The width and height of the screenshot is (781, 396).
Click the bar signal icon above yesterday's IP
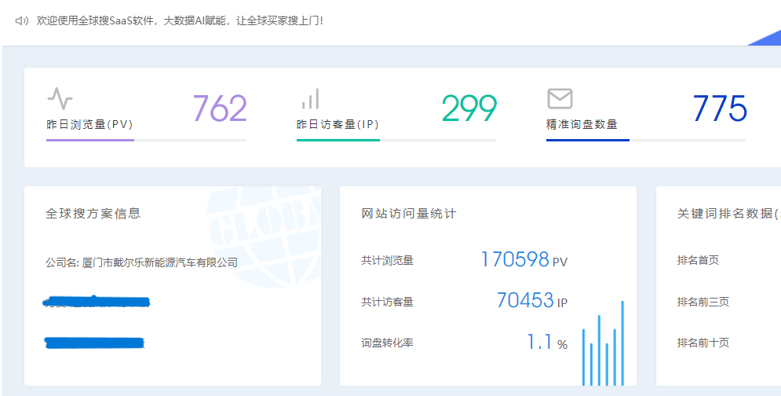(310, 98)
